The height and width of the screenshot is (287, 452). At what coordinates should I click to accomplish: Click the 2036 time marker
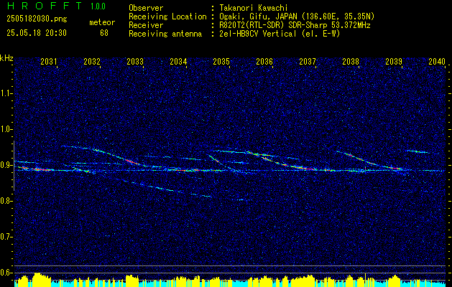click(264, 61)
